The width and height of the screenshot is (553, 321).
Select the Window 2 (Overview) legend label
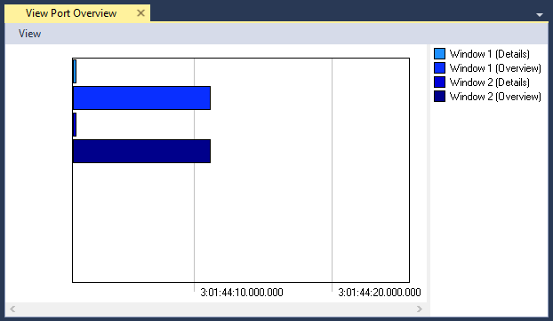pyautogui.click(x=495, y=97)
